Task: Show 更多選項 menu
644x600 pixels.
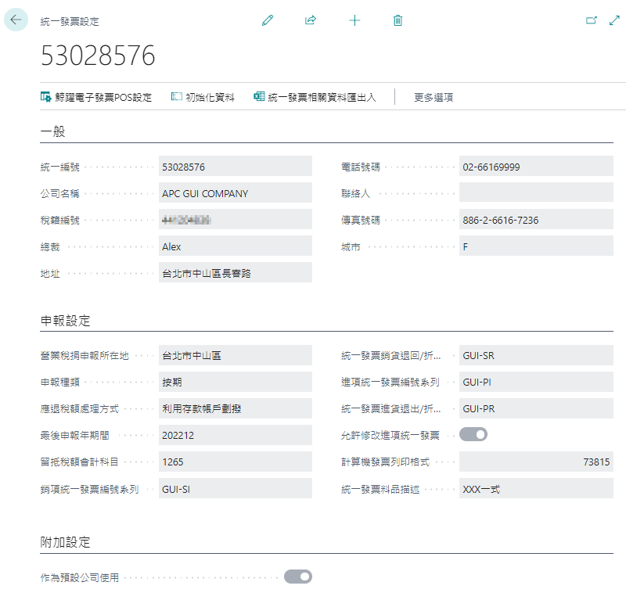Action: (434, 97)
